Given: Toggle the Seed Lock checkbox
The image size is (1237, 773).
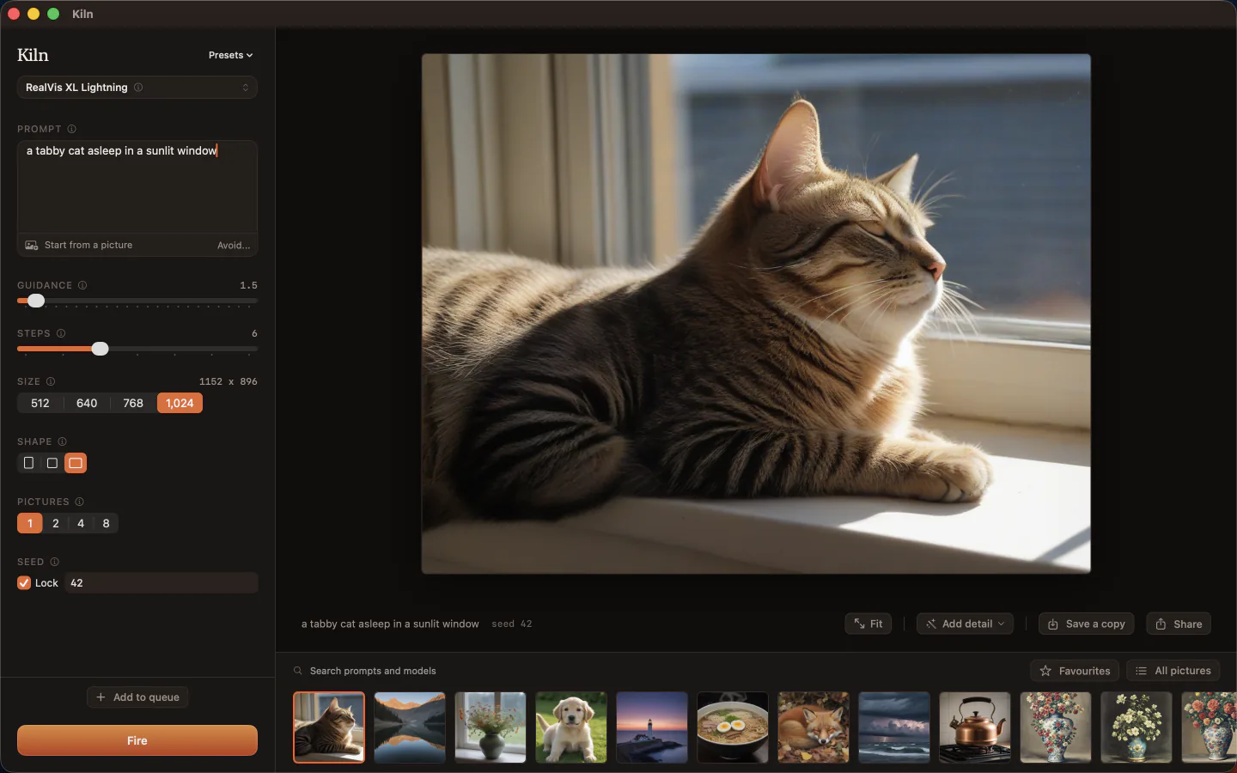Looking at the screenshot, I should (x=24, y=583).
